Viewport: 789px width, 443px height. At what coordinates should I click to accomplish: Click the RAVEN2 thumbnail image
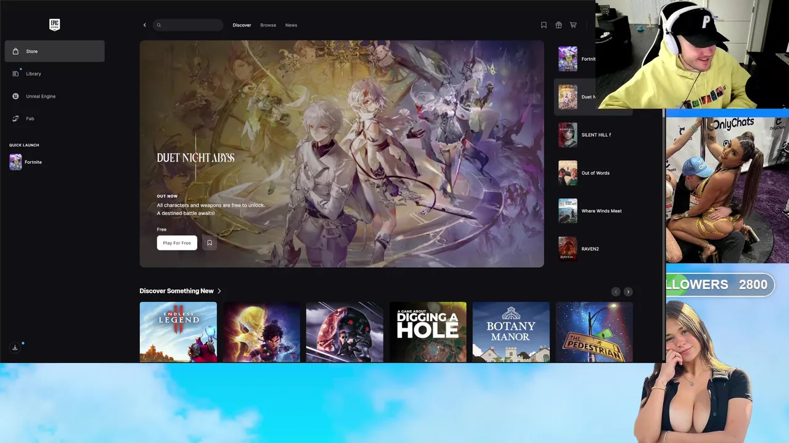[568, 249]
